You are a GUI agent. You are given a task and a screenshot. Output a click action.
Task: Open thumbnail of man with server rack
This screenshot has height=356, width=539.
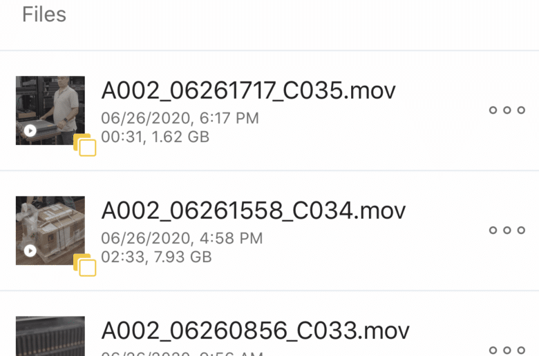coord(50,110)
